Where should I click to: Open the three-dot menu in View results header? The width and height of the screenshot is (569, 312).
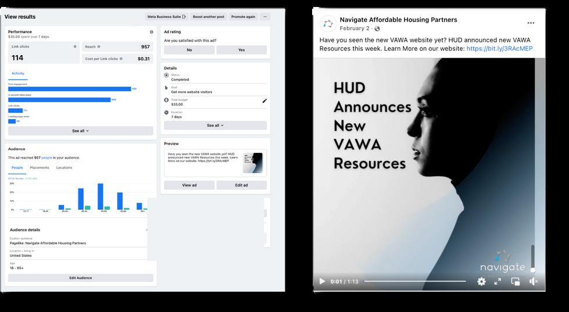pos(265,17)
